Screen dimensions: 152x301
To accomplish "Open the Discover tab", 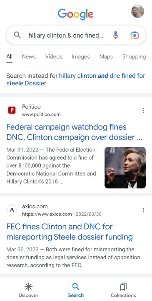I will tap(28, 290).
